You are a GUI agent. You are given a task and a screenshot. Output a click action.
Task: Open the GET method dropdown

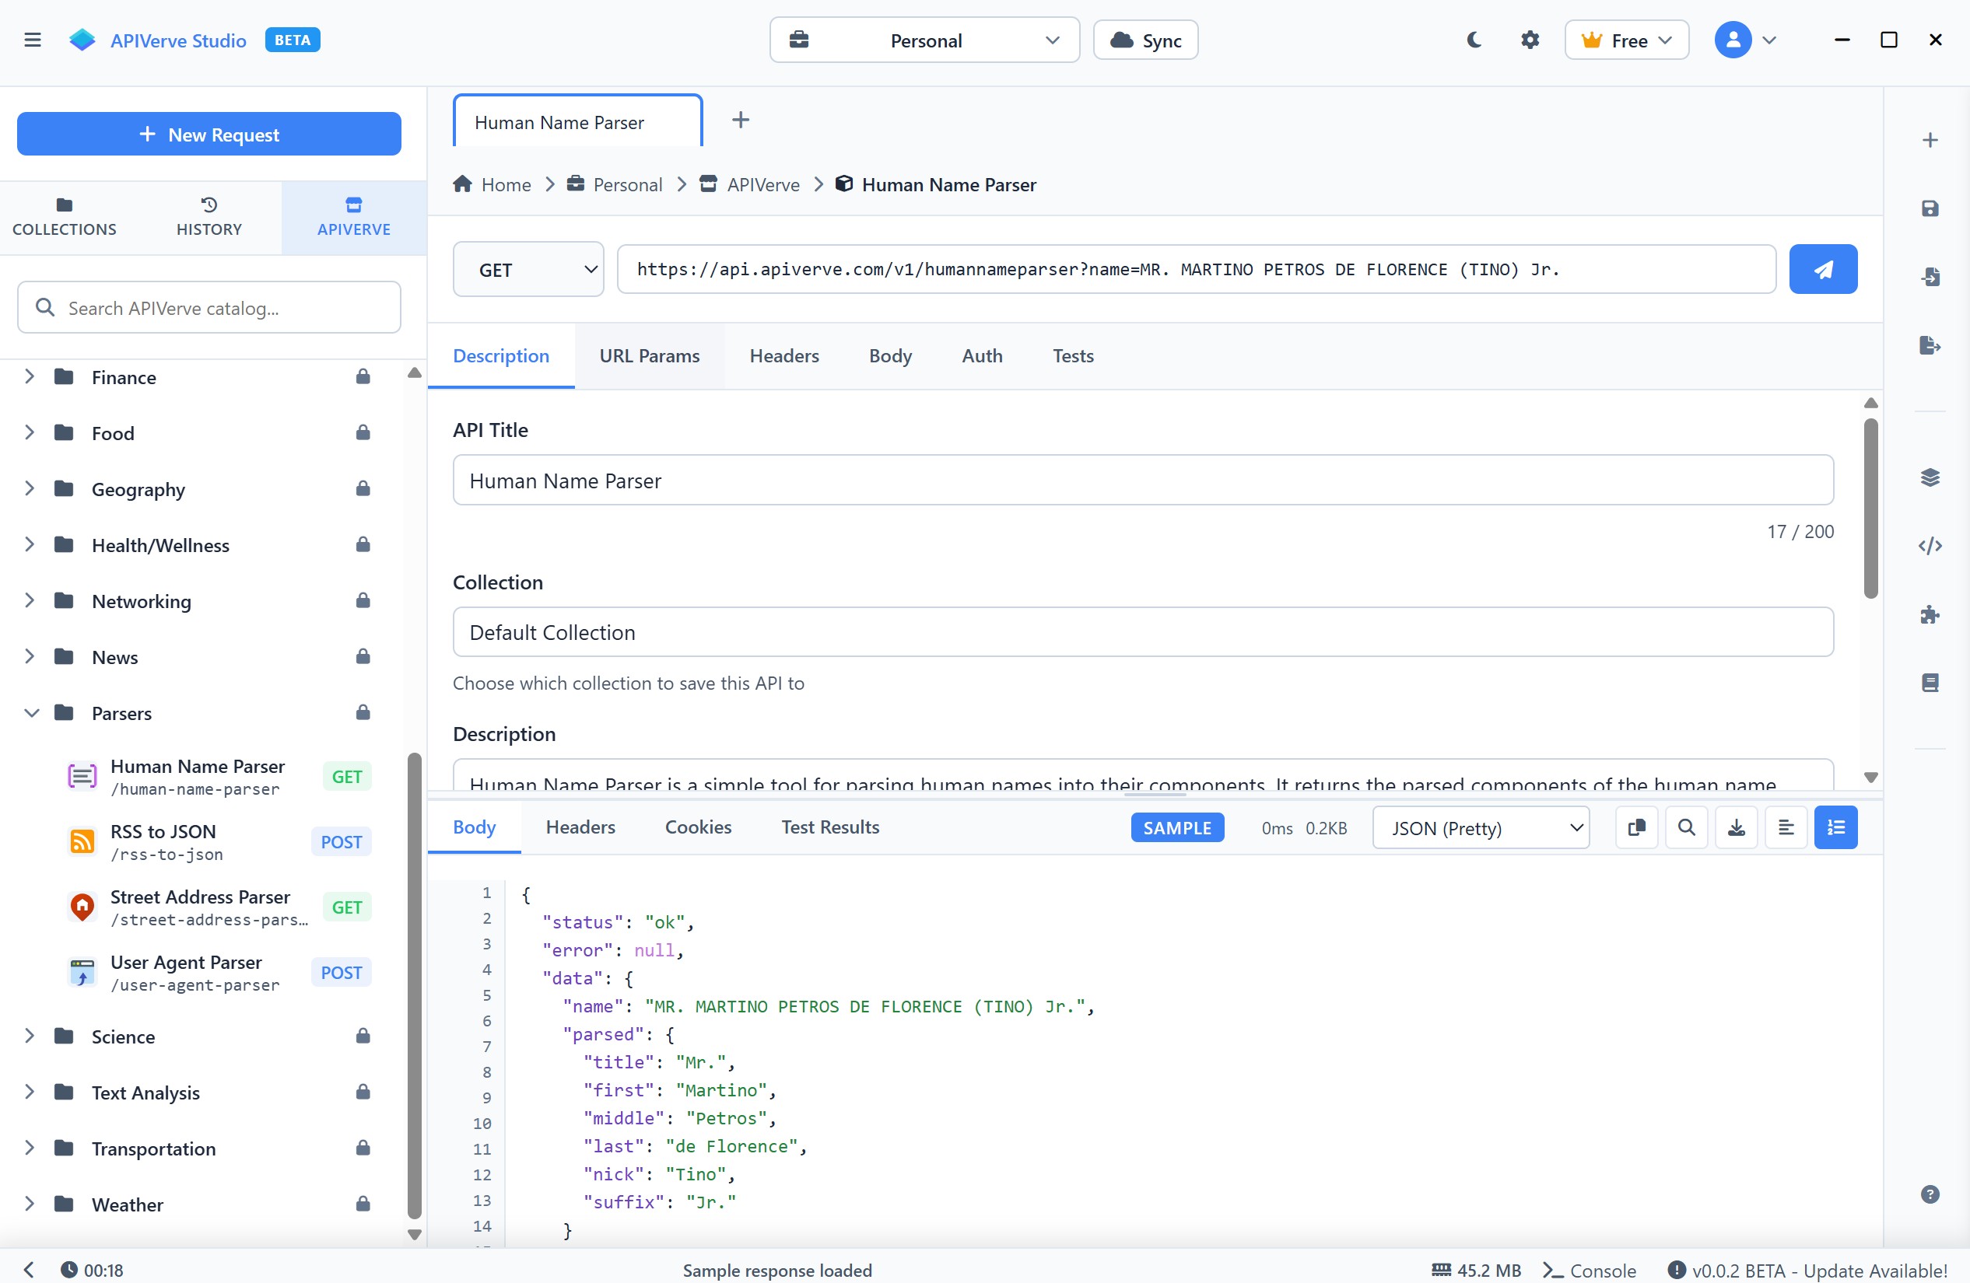click(528, 269)
